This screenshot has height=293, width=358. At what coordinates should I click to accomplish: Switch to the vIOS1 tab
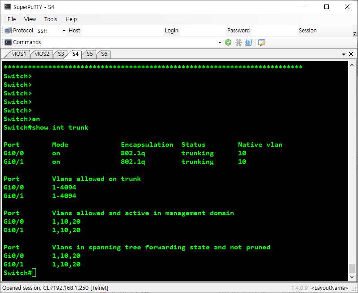coord(18,54)
